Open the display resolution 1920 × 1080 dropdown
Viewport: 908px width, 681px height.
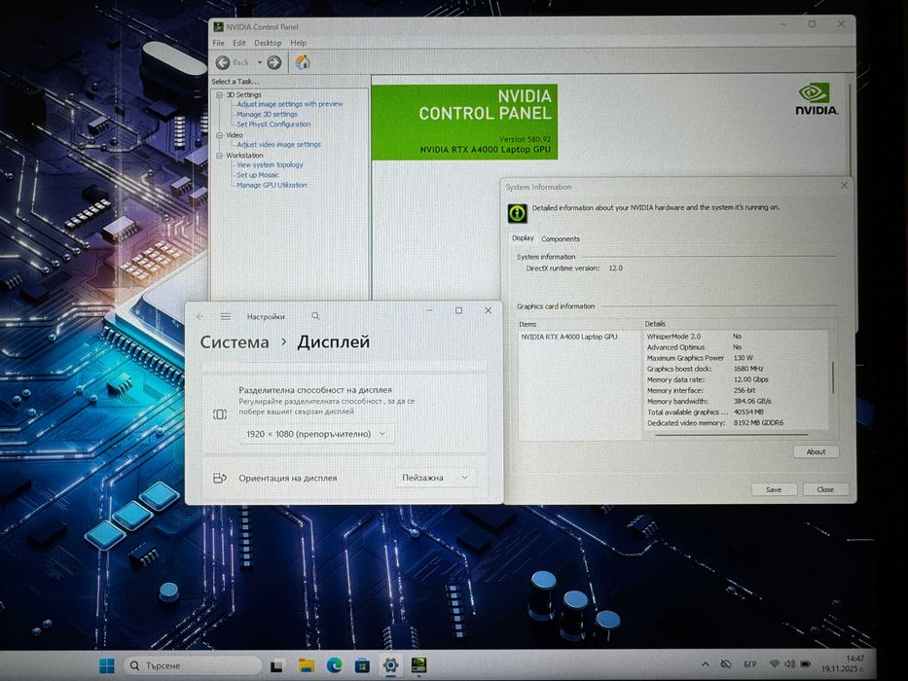point(315,434)
